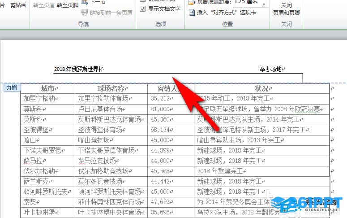This screenshot has height=218, width=347.
Task: Click the cell 圣彼得堡 in the city column
Action: click(x=48, y=130)
